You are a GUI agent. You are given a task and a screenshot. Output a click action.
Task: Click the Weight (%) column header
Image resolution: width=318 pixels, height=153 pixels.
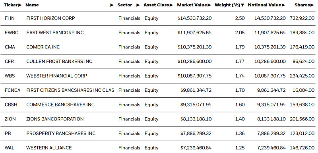pos(227,5)
